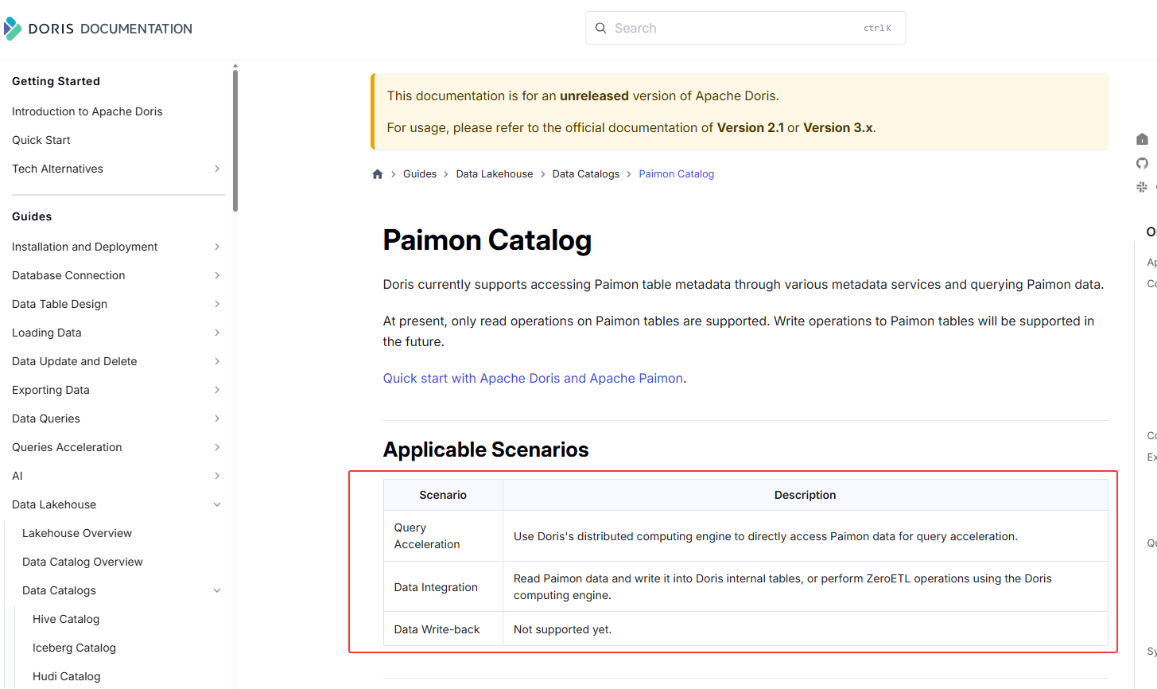Open the home icon in the breadcrumb trail
Screen dimensions: 1157x689
point(378,174)
